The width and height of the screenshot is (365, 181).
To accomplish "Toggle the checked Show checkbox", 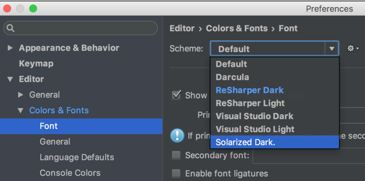I will [x=176, y=95].
